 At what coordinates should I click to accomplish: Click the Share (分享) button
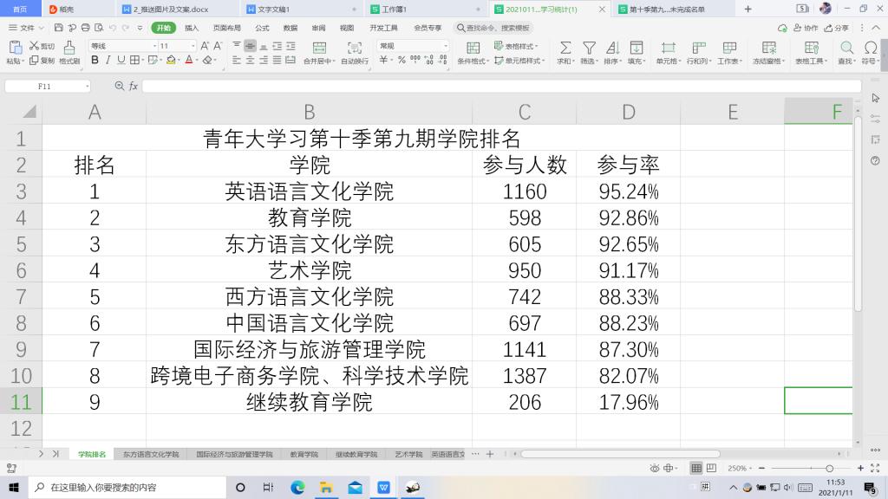point(837,28)
